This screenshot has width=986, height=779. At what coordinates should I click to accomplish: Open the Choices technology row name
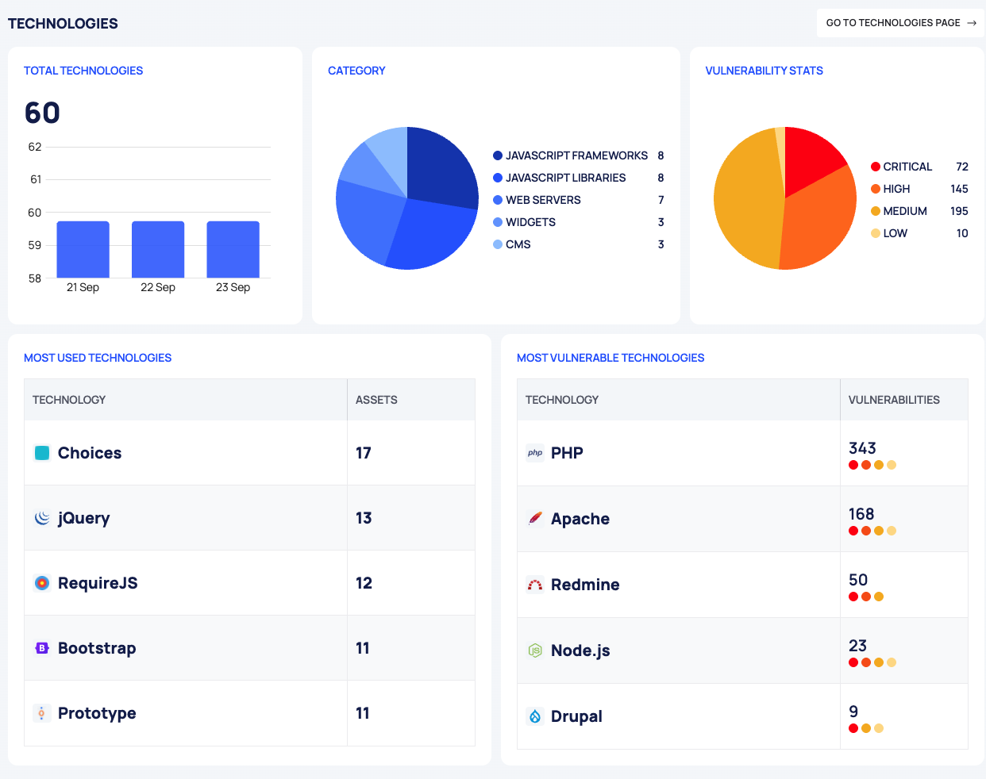pyautogui.click(x=90, y=453)
